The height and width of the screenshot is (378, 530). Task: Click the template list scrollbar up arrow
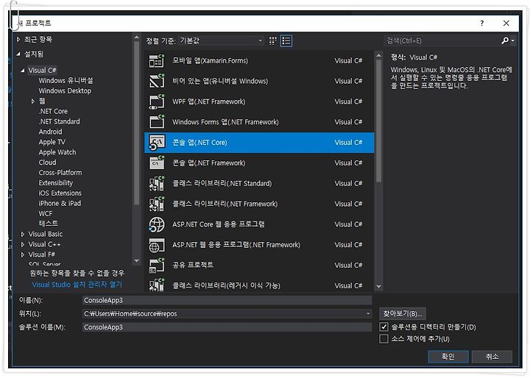tap(378, 56)
